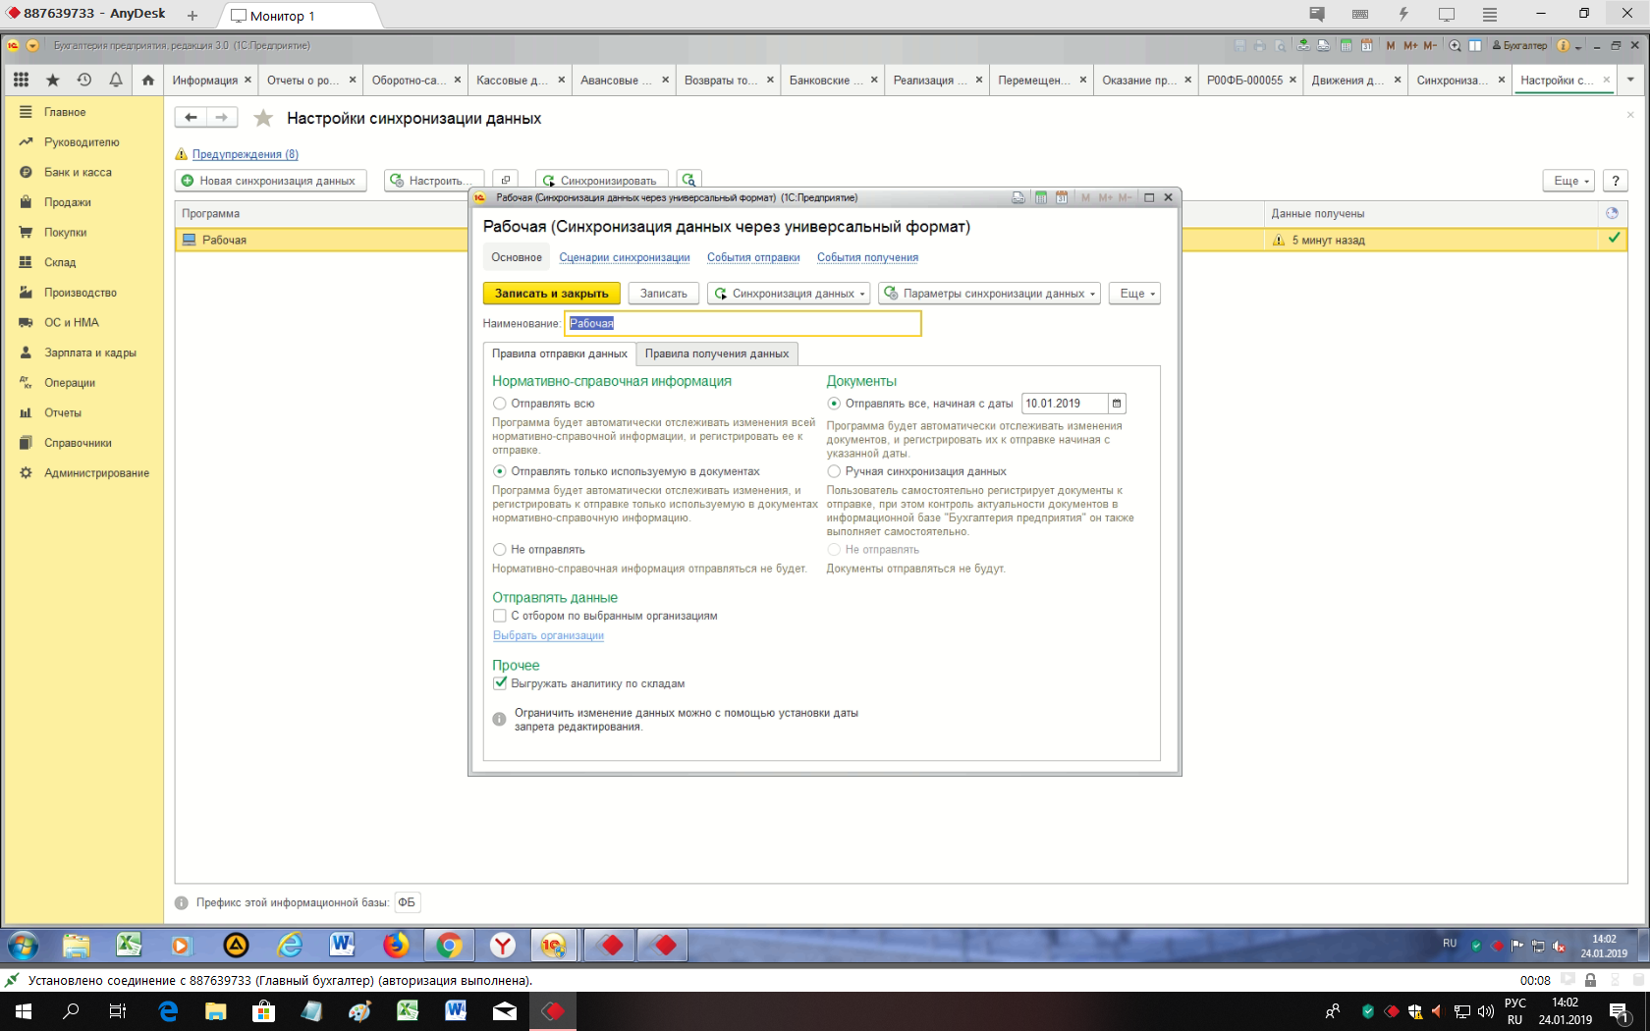Image resolution: width=1650 pixels, height=1031 pixels.
Task: Click the calculator icon in the top 1C toolbar
Action: tap(1346, 45)
